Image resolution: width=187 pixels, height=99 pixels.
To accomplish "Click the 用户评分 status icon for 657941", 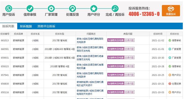I will pos(170,75).
